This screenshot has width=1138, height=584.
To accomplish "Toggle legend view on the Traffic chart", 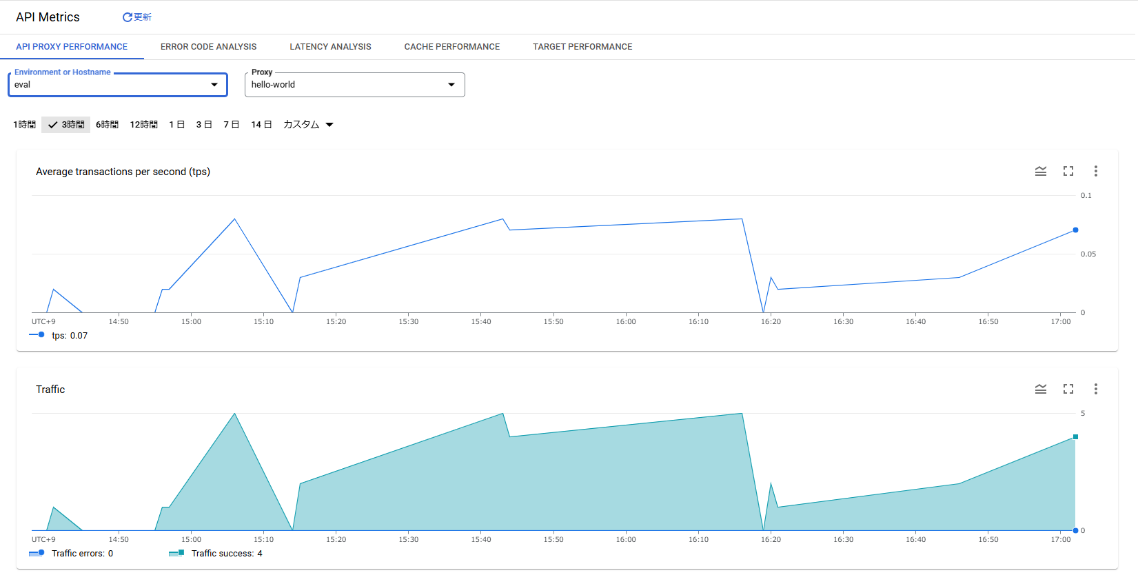I will (1040, 390).
